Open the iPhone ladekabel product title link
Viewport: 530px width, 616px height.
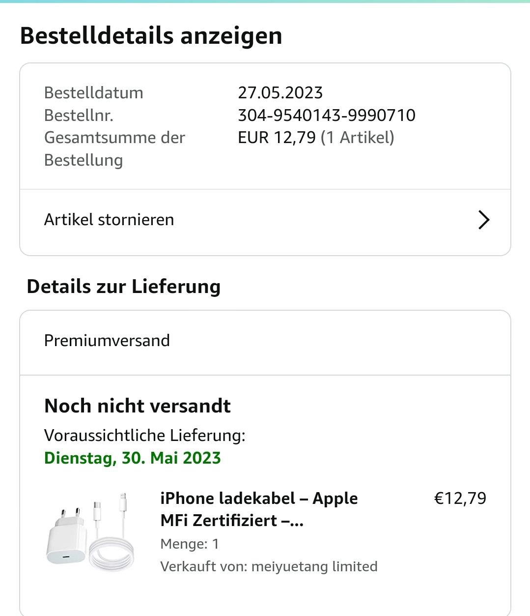click(259, 509)
